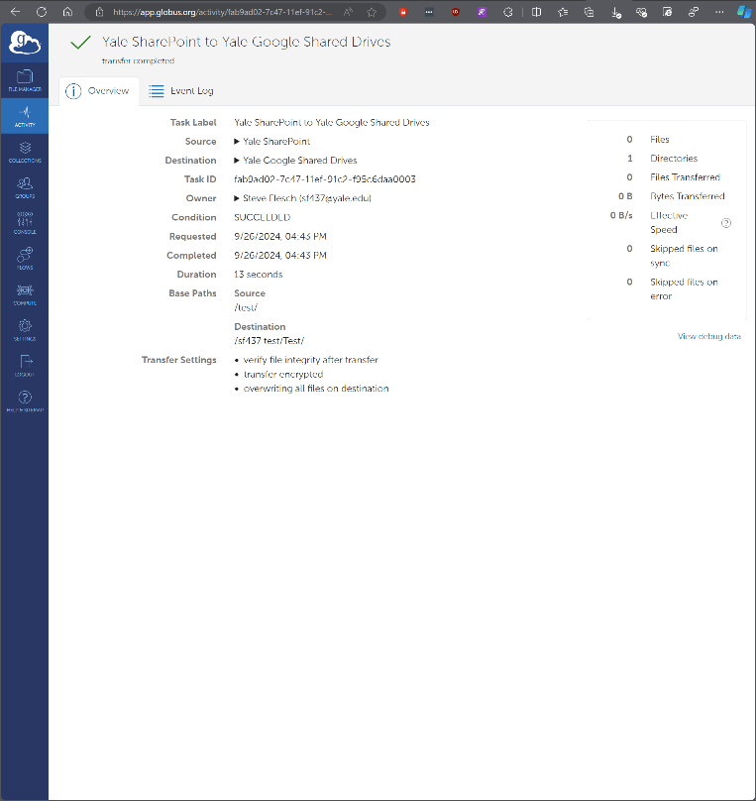This screenshot has width=756, height=801.
Task: Go to Groups in the sidebar
Action: [24, 186]
